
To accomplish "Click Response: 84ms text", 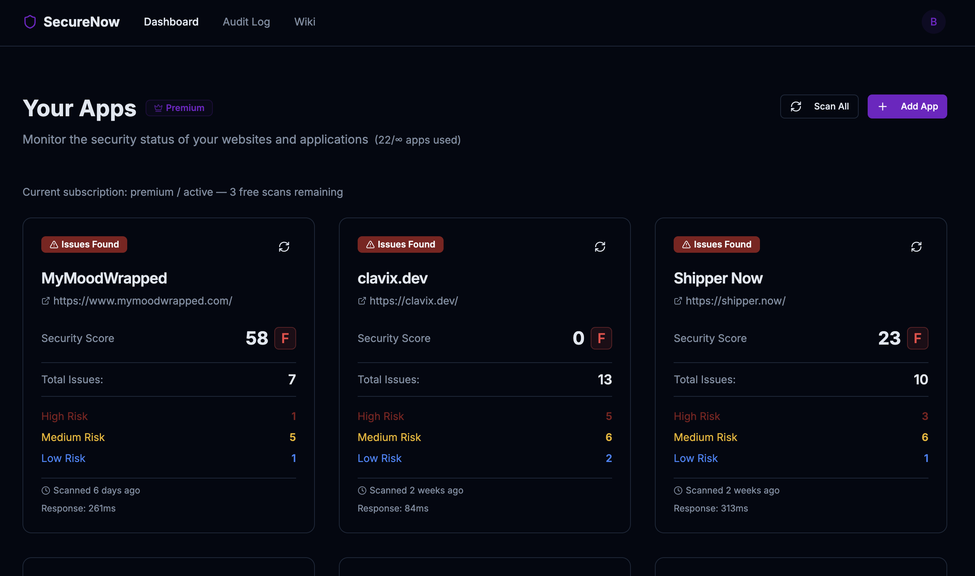I will (393, 508).
